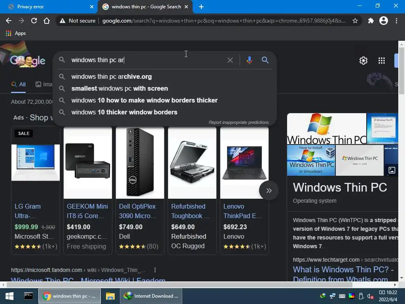Start voice search with microphone
This screenshot has width=405, height=304.
point(249,60)
